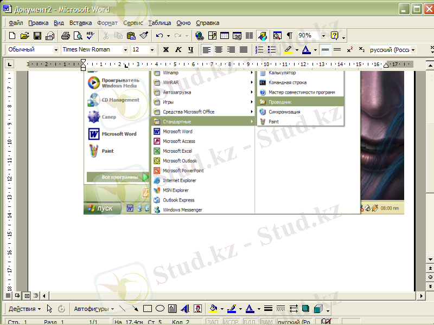The width and height of the screenshot is (434, 325).
Task: Insert Clip Art via the picture icon
Action: click(197, 308)
